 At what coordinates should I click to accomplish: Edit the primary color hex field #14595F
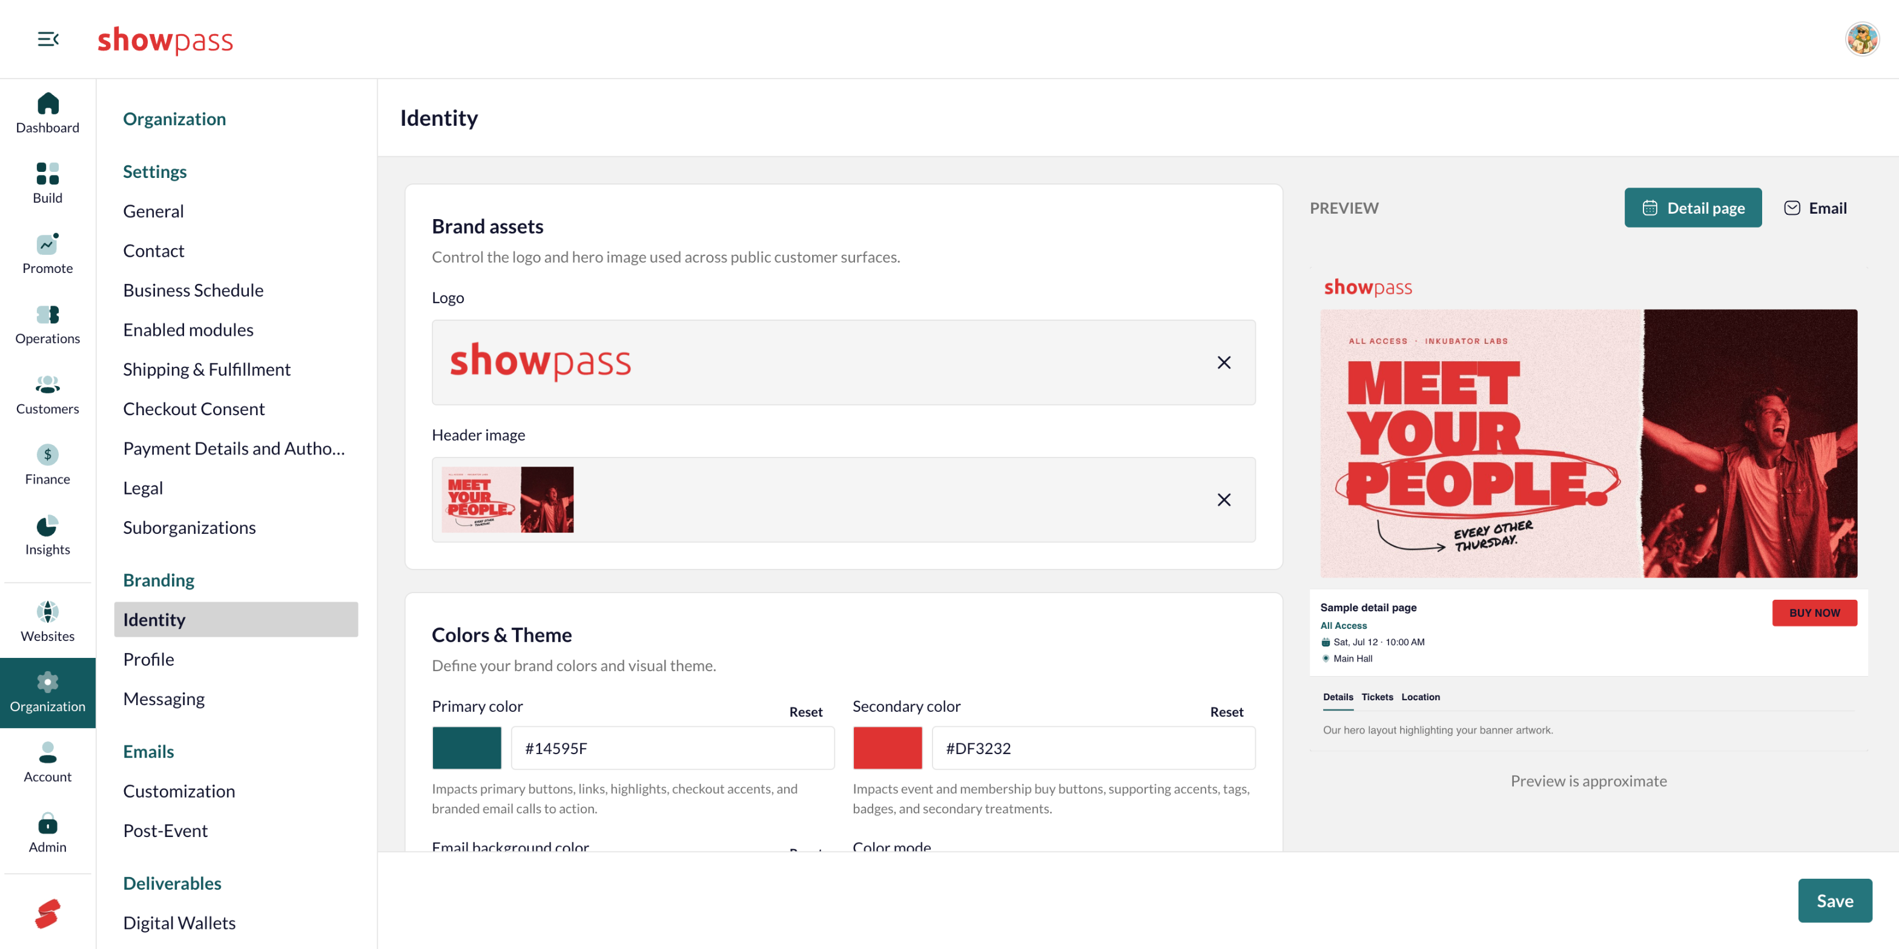point(672,748)
